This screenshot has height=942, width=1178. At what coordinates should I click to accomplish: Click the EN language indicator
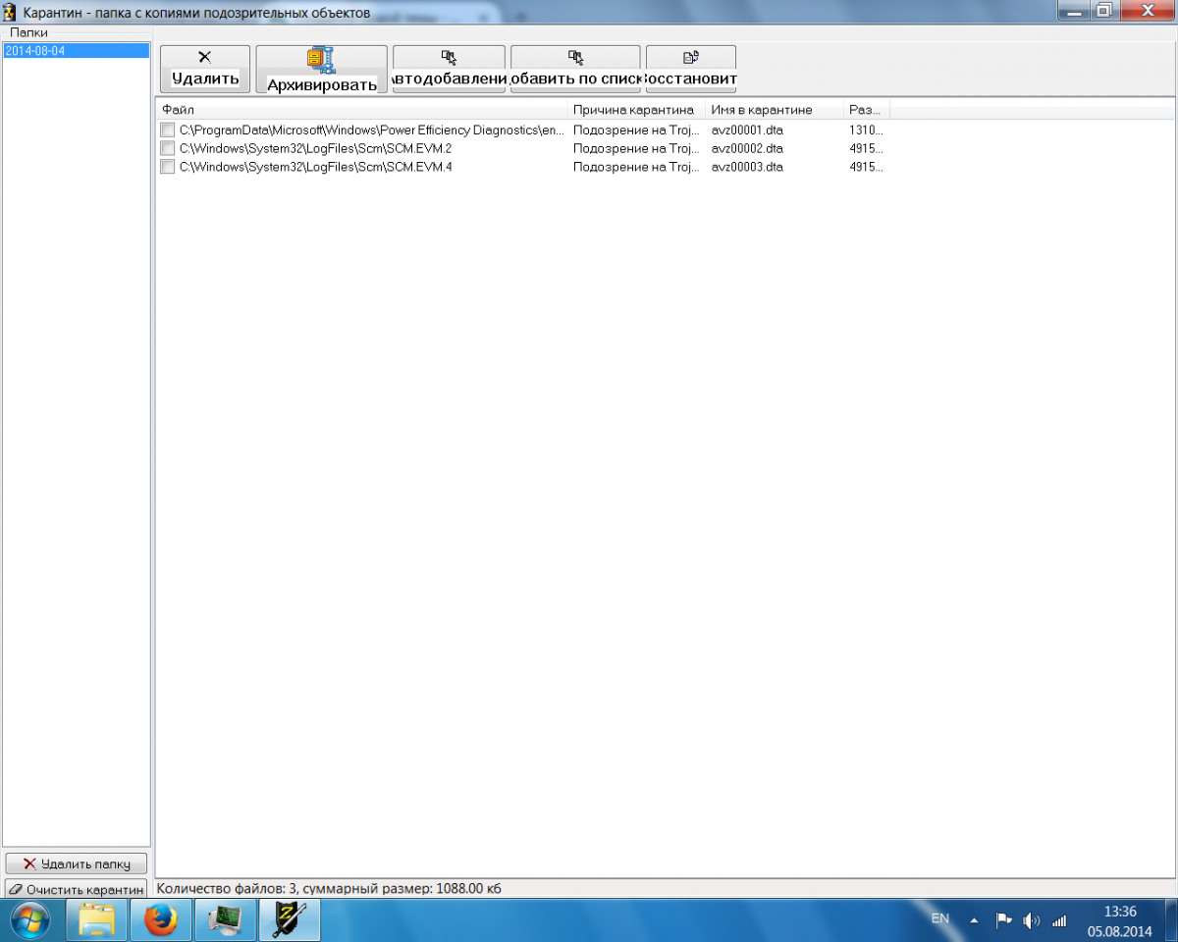pyautogui.click(x=939, y=918)
